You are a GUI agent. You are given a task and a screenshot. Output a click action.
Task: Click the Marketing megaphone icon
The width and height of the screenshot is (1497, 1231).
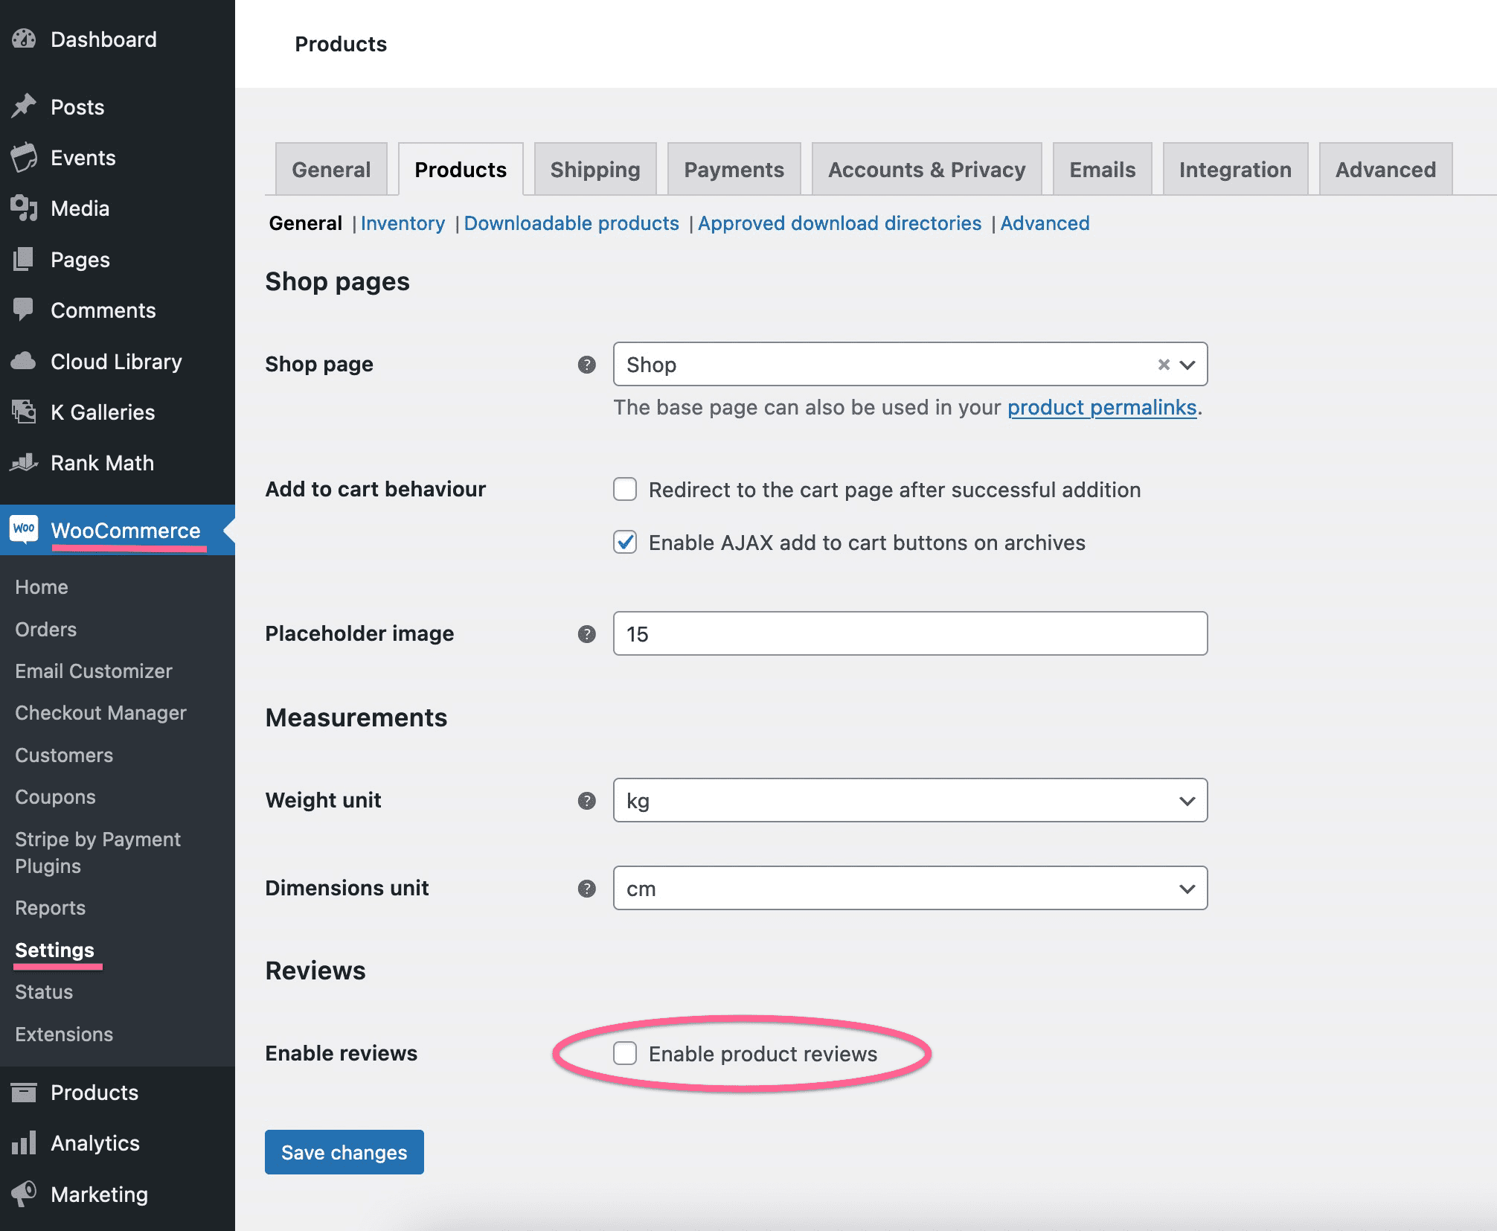click(24, 1194)
